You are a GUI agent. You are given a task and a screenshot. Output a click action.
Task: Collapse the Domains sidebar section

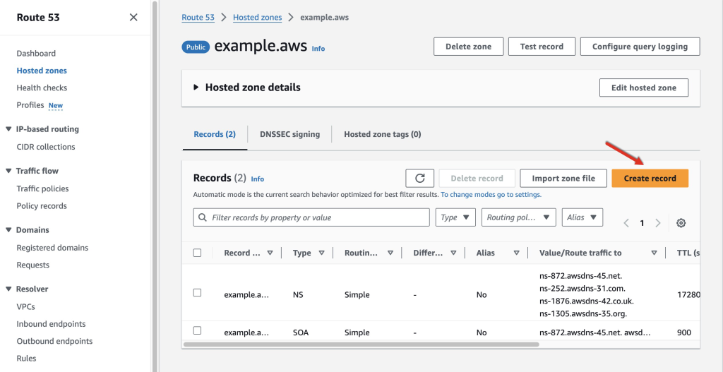pyautogui.click(x=8, y=230)
